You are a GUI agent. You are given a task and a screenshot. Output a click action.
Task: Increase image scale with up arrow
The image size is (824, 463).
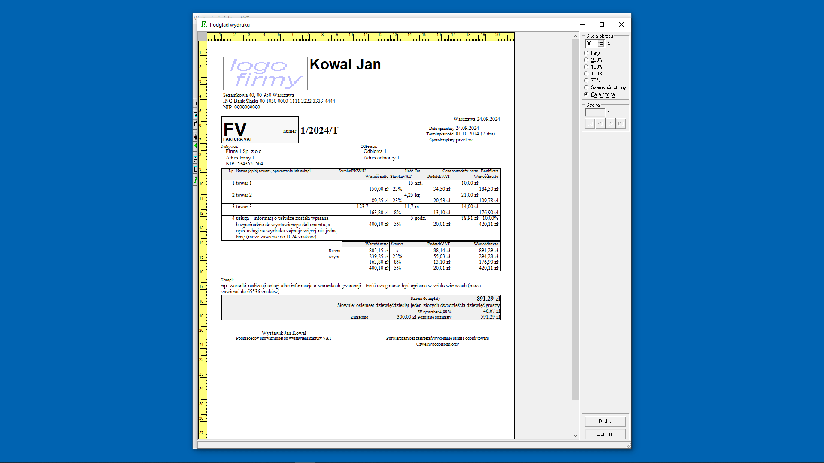tap(601, 42)
